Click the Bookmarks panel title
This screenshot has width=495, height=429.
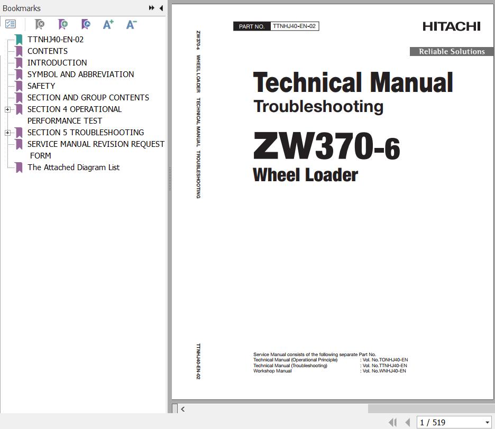tap(22, 8)
